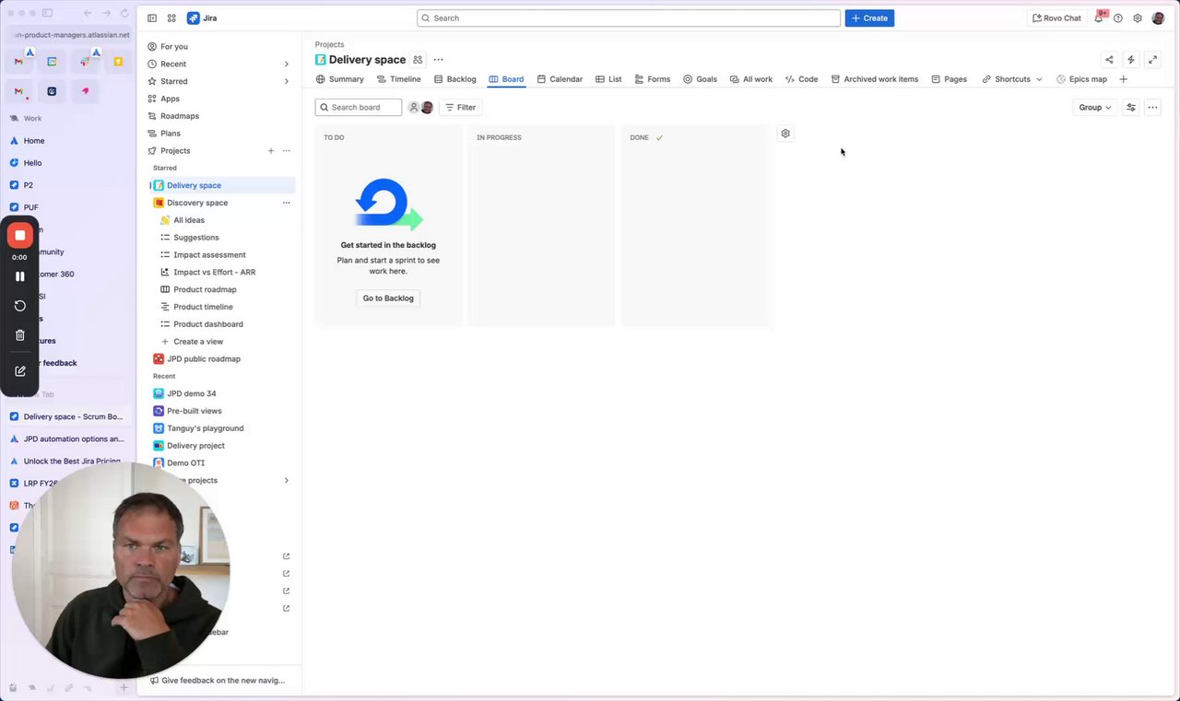
Task: Select the All ideas view
Action: tap(189, 220)
